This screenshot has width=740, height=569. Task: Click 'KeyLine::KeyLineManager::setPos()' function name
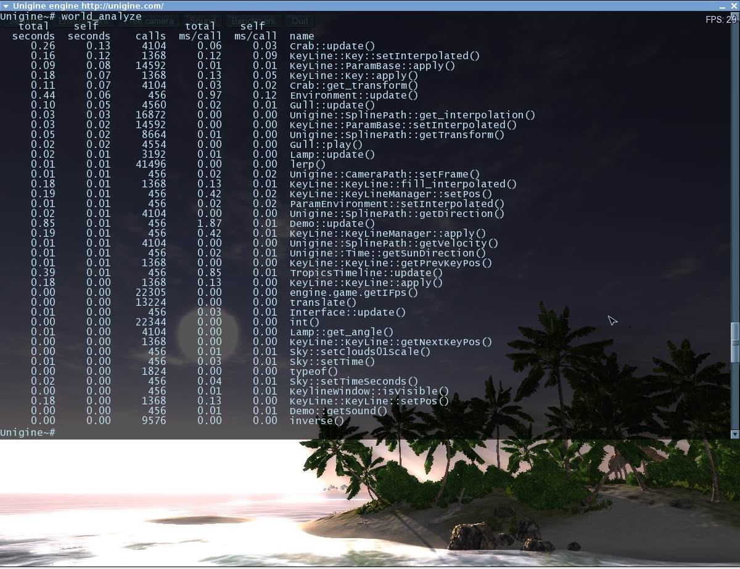pyautogui.click(x=391, y=194)
